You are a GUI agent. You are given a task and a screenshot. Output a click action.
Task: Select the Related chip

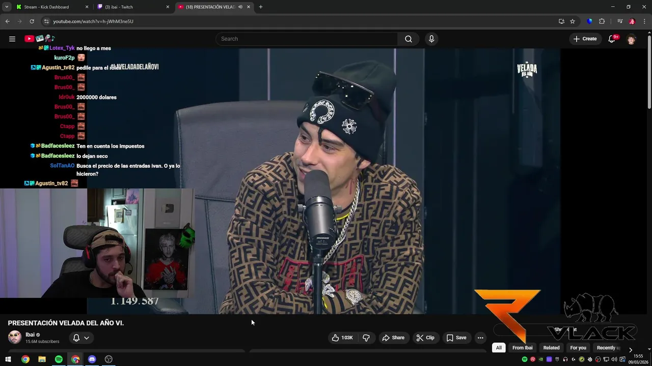click(551, 348)
